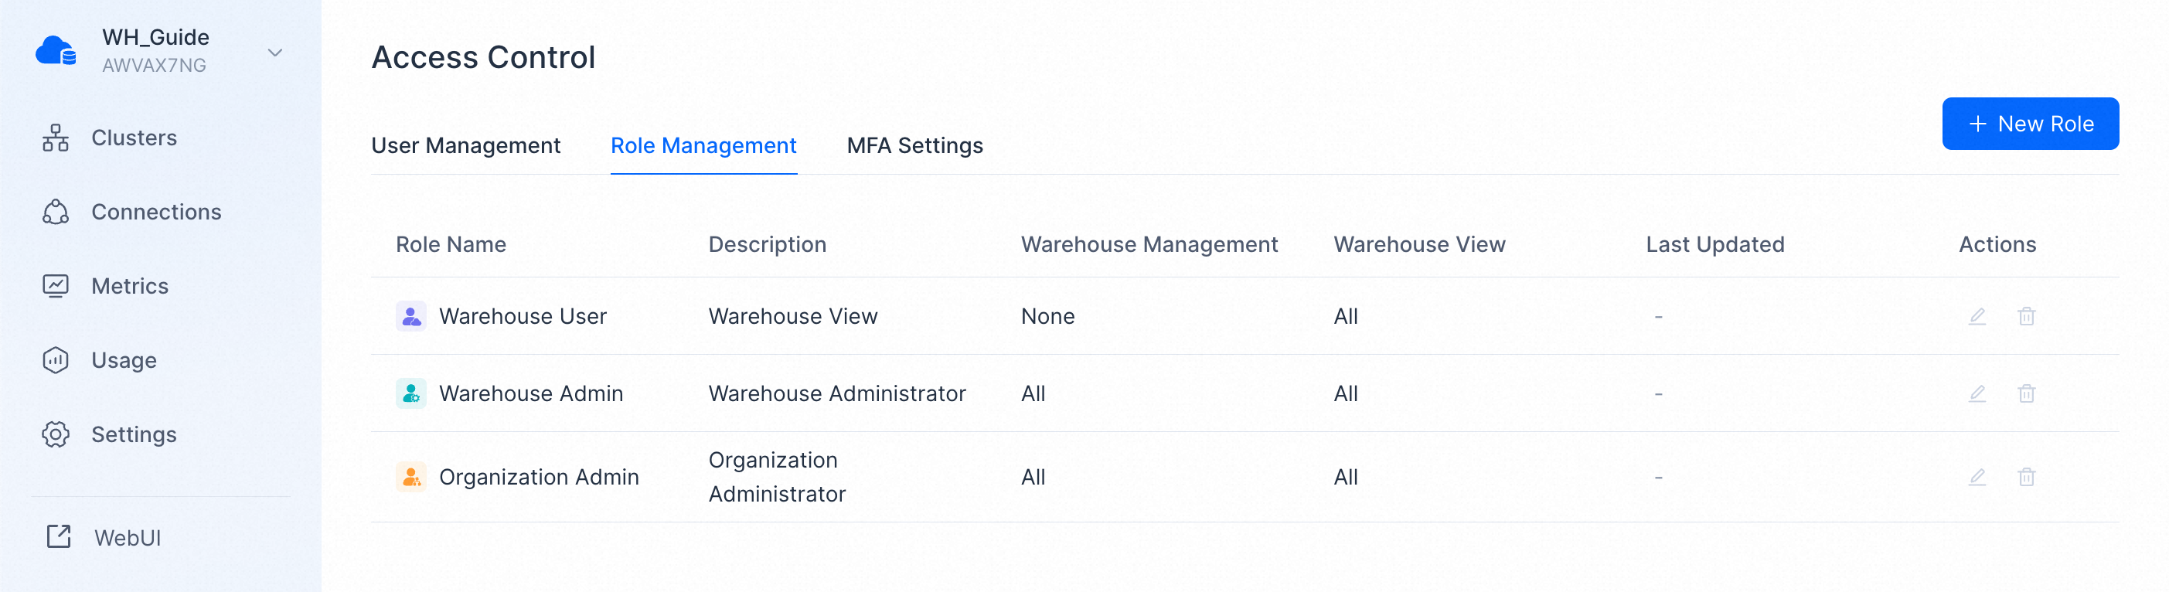Delete the Warehouse User role

coord(2026,317)
